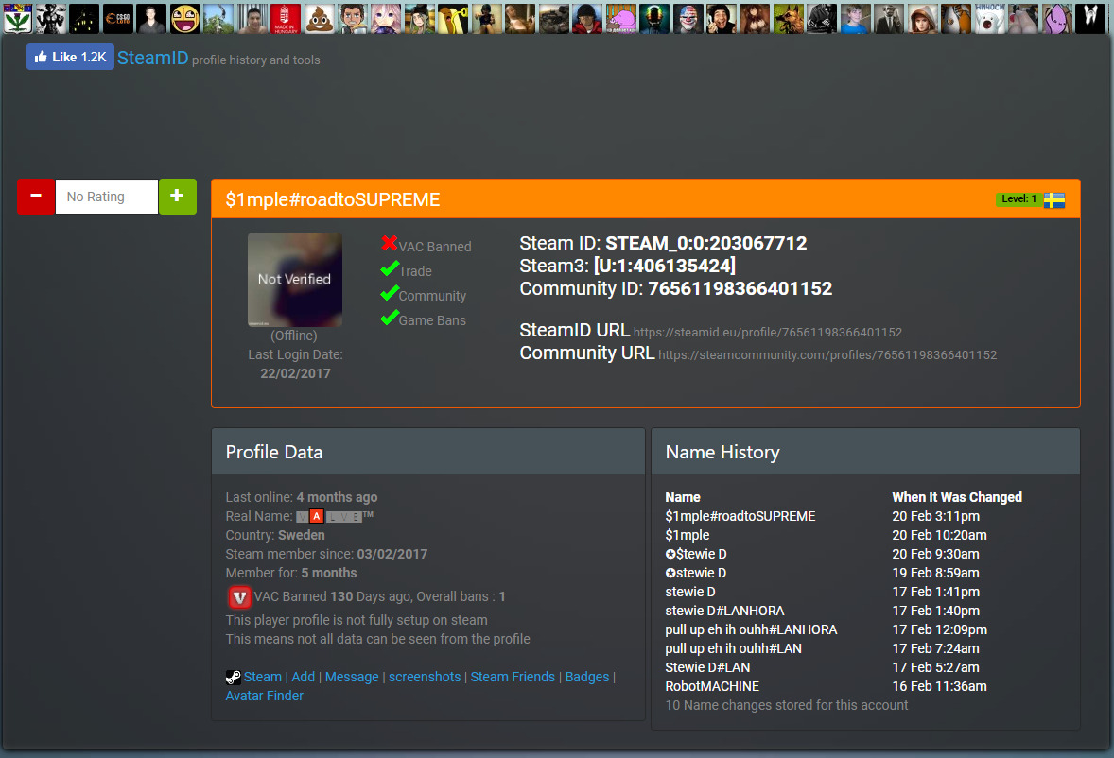1114x758 pixels.
Task: Open the Steam profile link
Action: [x=263, y=677]
